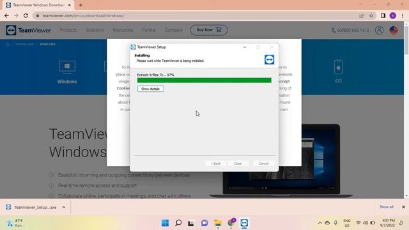Screen dimensions: 409x230
Task: Reload the browser page
Action: (26, 15)
